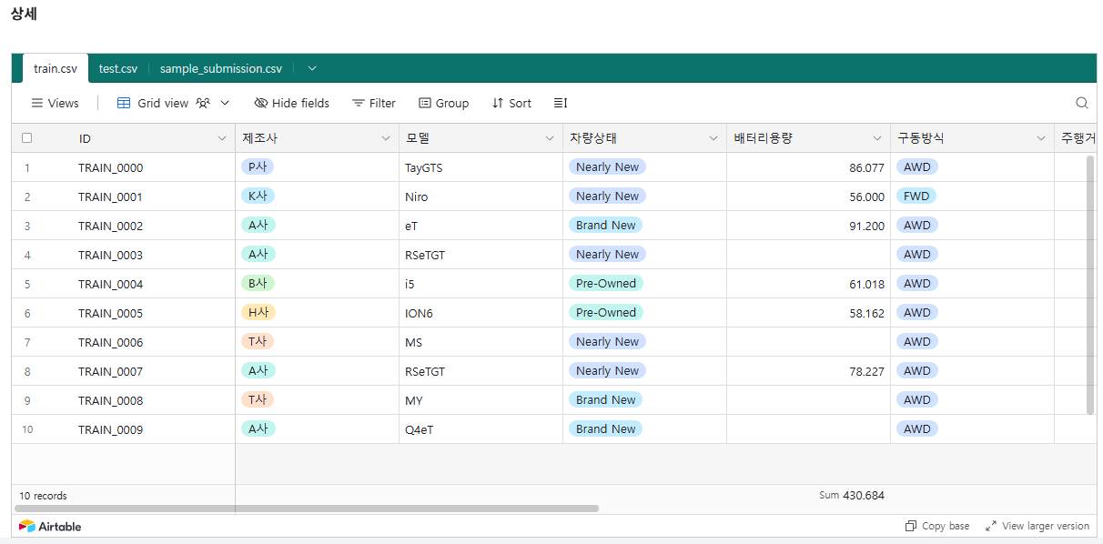Click the eT model cell
The image size is (1103, 544).
[481, 226]
